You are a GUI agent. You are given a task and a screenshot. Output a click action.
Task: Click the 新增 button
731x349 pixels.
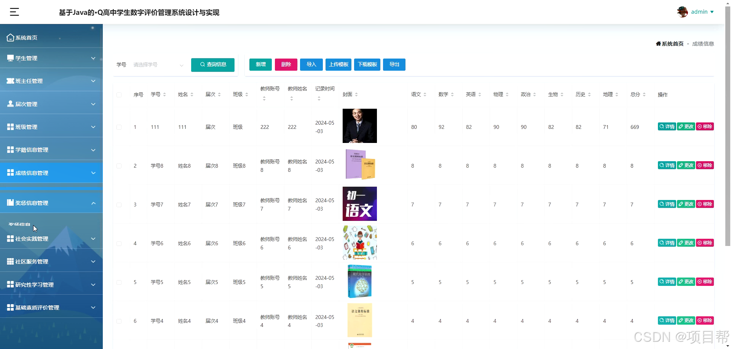point(261,65)
